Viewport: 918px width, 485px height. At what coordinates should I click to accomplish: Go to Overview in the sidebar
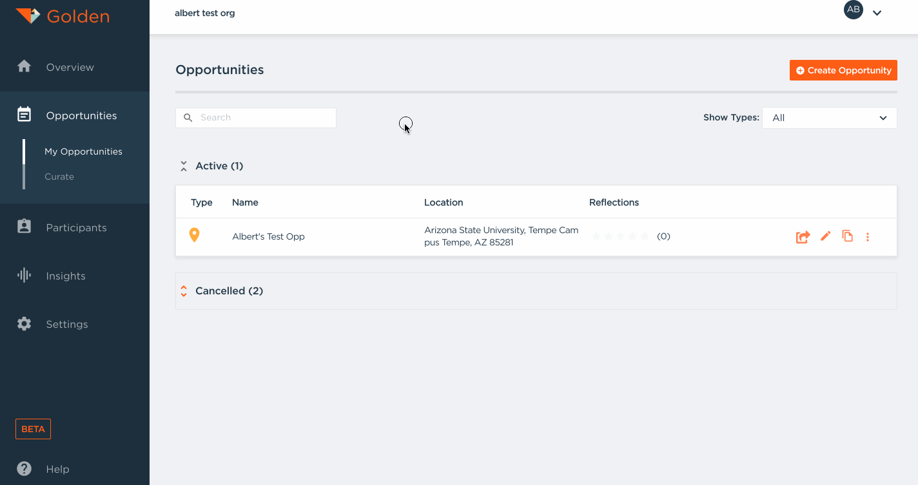pos(70,67)
